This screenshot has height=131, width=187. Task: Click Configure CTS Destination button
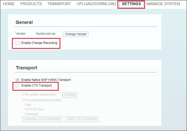[x=42, y=119]
